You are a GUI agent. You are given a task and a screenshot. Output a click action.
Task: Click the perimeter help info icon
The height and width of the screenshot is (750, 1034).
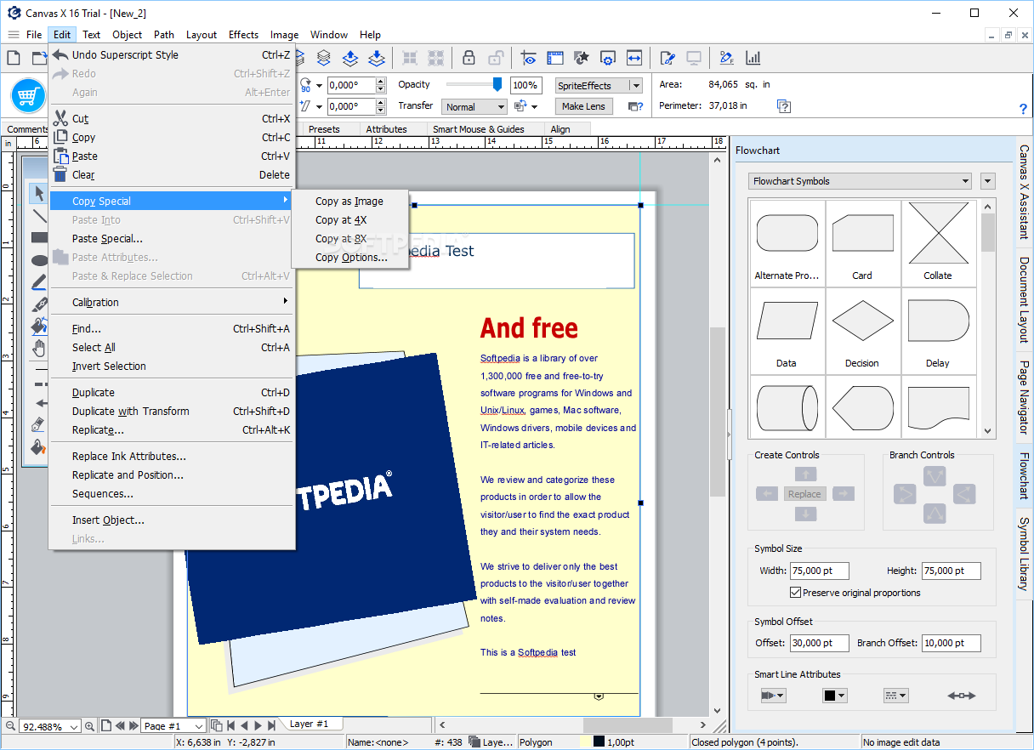[784, 106]
